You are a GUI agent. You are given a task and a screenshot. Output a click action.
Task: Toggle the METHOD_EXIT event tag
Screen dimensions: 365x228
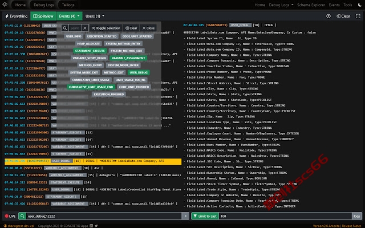pyautogui.click(x=114, y=72)
